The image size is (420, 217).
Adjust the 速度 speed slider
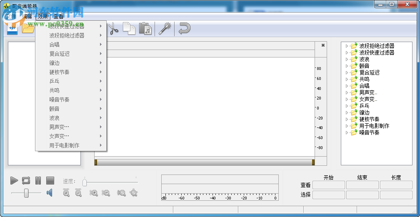pyautogui.click(x=85, y=183)
